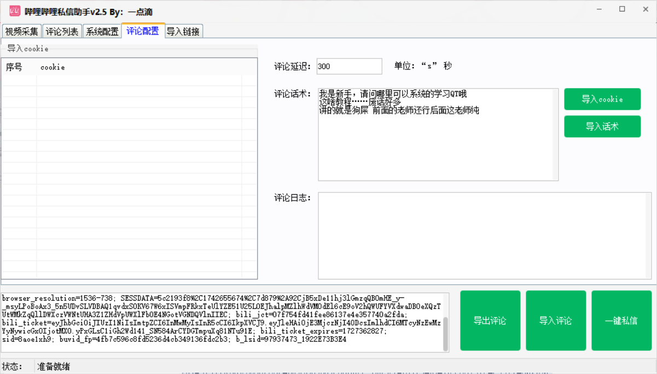
Task: Click the 状态 label in status bar
Action: pos(12,366)
